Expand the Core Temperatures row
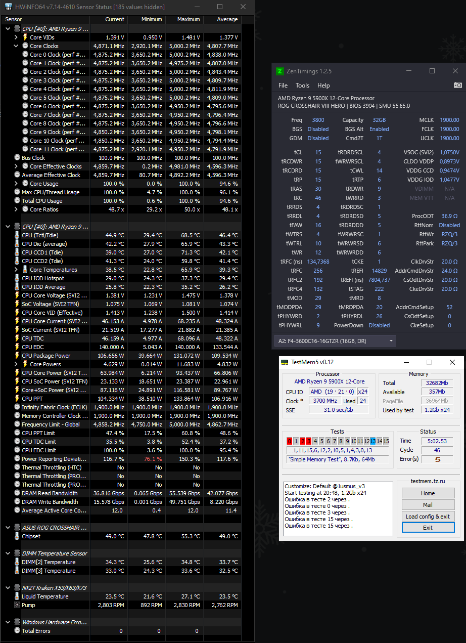Viewport: 466px width, 643px height. pyautogui.click(x=16, y=270)
